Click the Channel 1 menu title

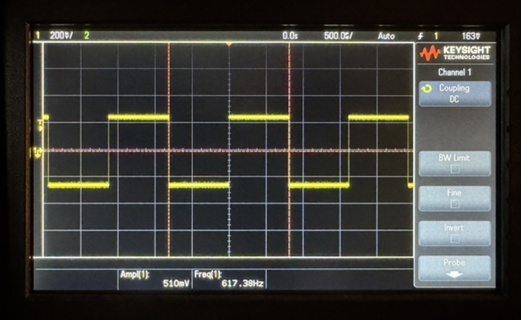point(455,72)
